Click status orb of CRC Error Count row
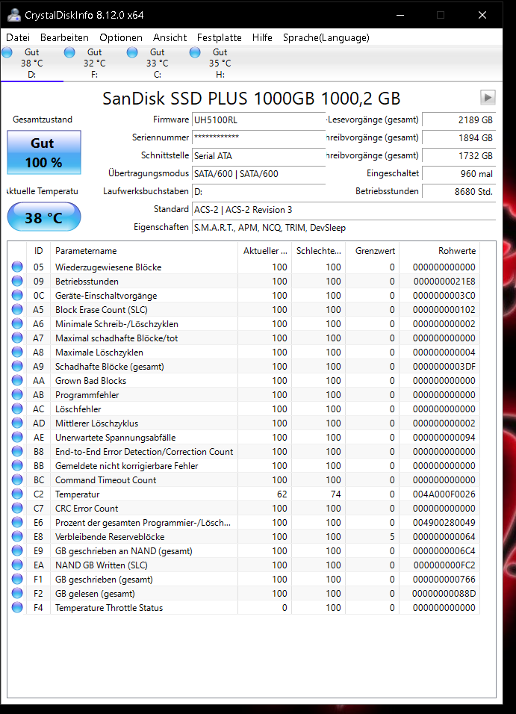Screen dimensions: 516x714 (17, 508)
